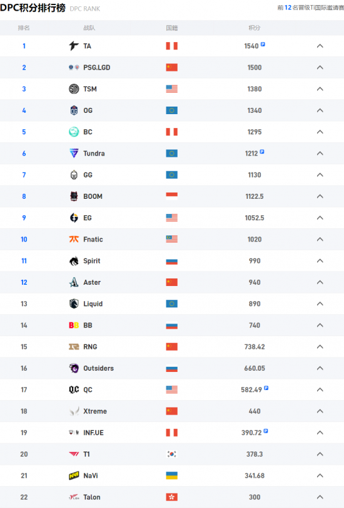Screen dimensions: 344x508
Task: Click the Tundra team logo
Action: (74, 153)
